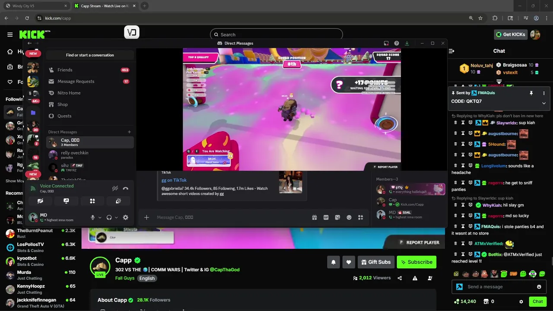Open Discord help question mark

[397, 43]
